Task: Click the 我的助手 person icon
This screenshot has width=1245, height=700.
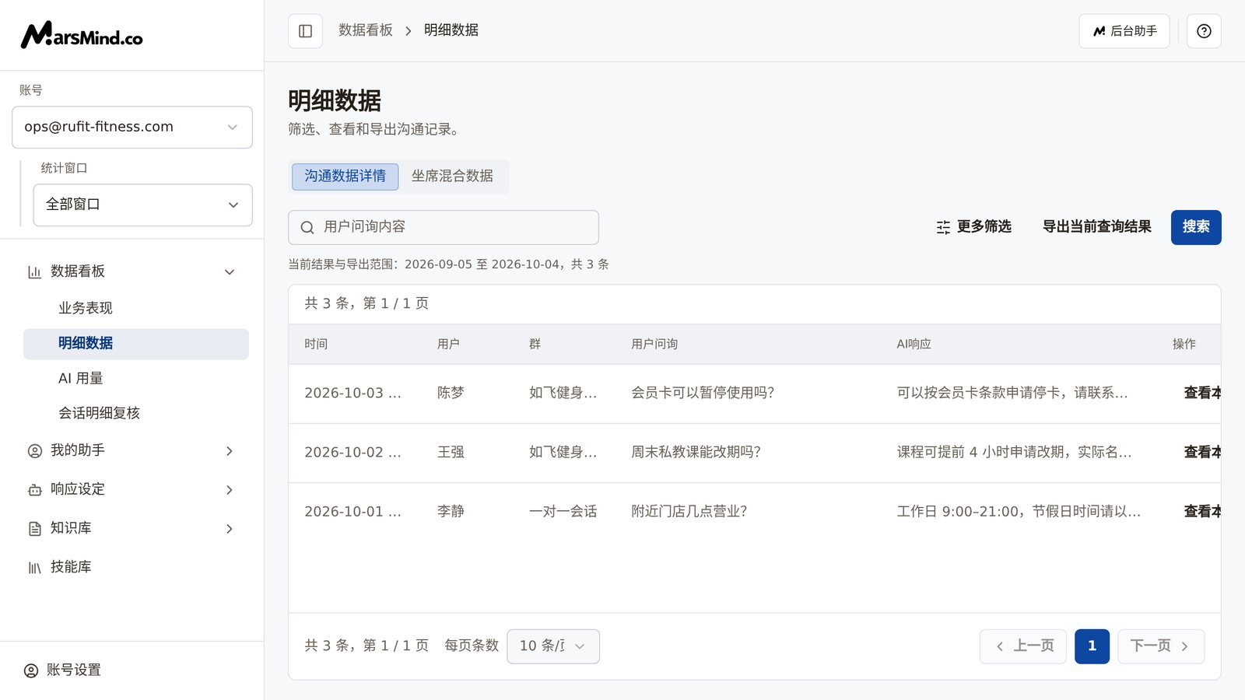Action: (x=34, y=451)
